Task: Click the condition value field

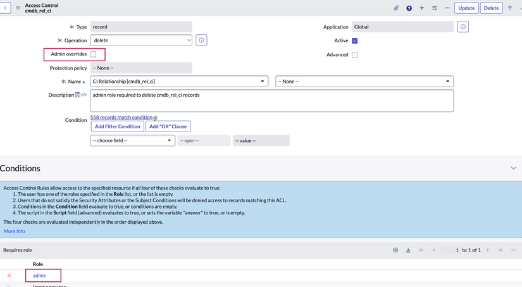Action: tap(261, 140)
